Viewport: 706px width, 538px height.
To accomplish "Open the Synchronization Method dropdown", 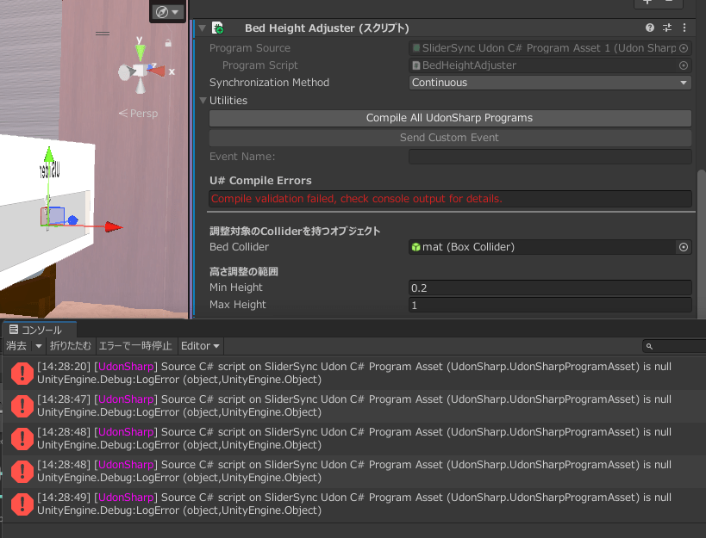I will tap(550, 83).
